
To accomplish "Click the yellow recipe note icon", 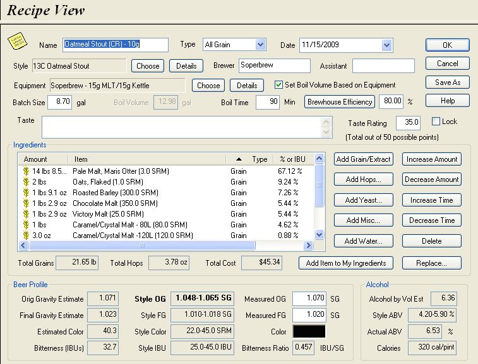I will click(18, 41).
